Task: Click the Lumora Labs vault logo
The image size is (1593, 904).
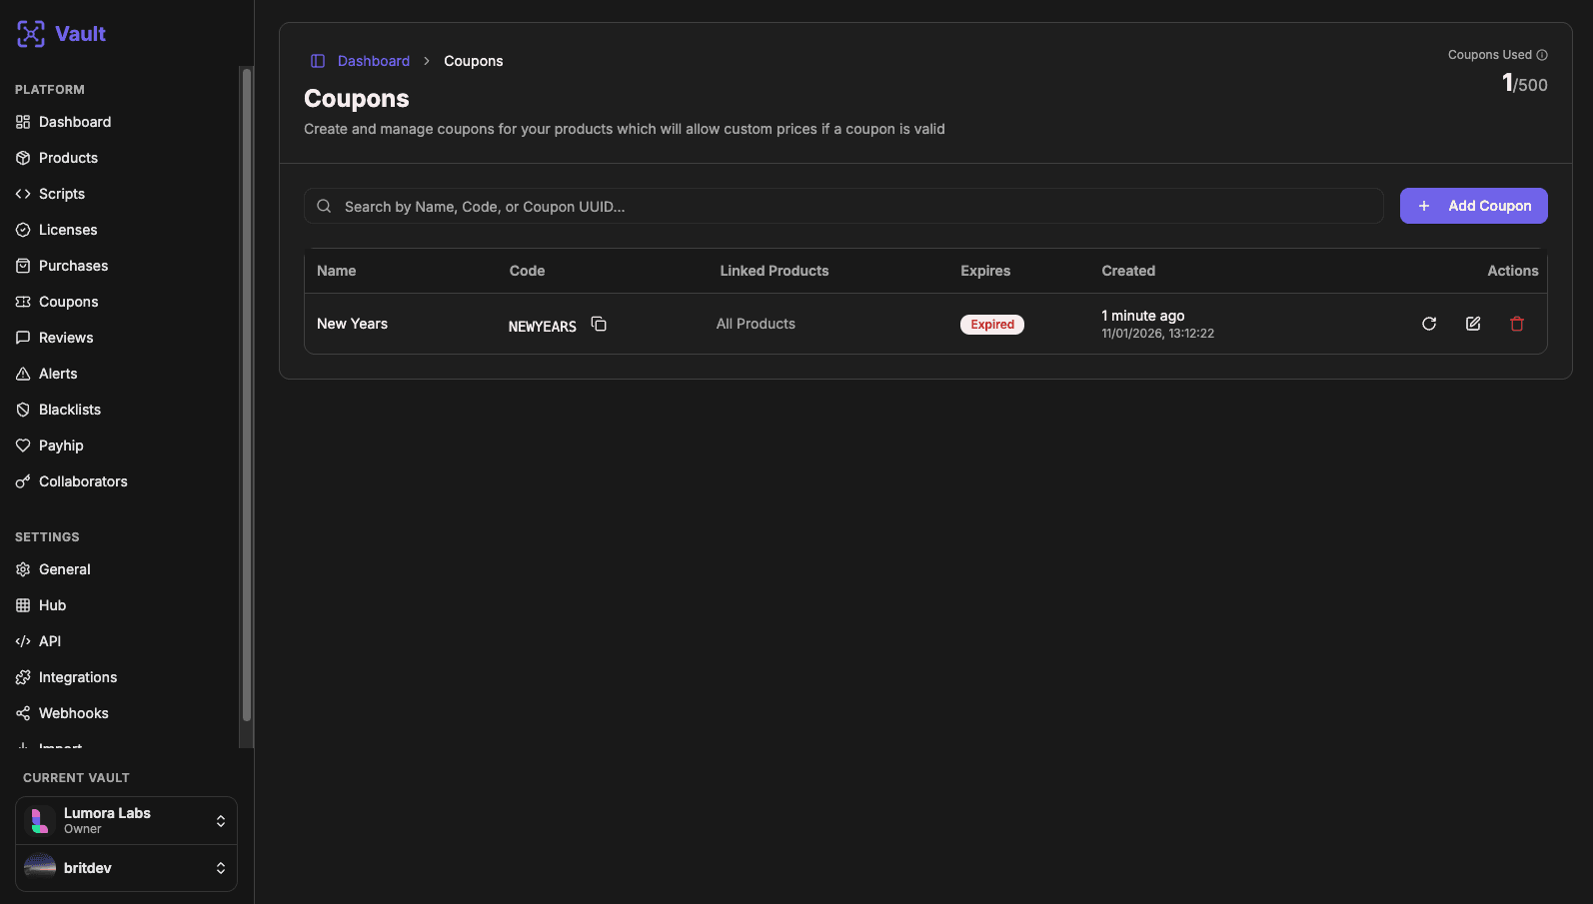Action: point(40,821)
